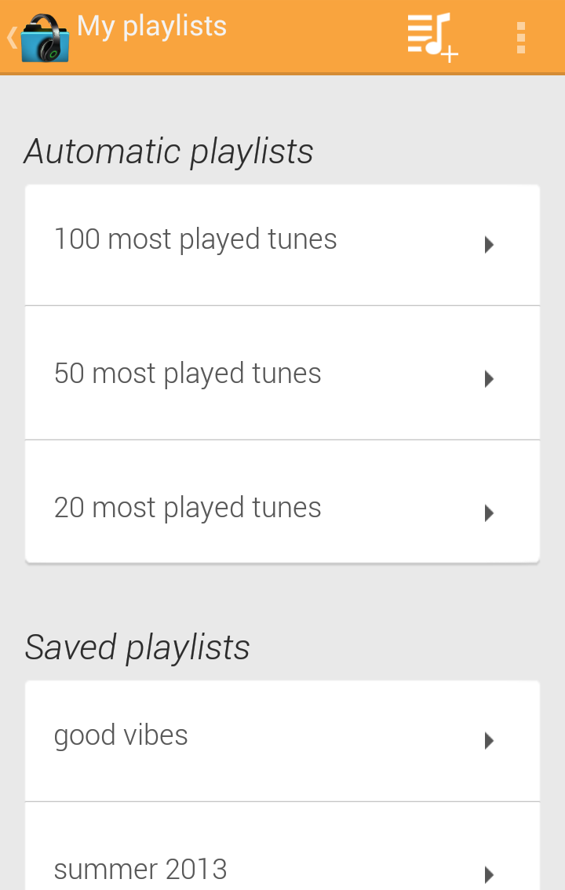Screen dimensions: 565x890
Task: Tap the arrow beside good vibes
Action: (x=489, y=741)
